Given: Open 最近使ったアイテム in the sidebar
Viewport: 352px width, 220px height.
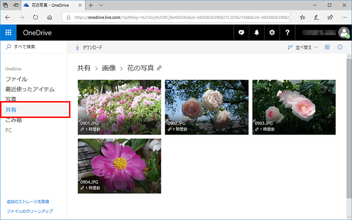Looking at the screenshot, I should (x=30, y=89).
